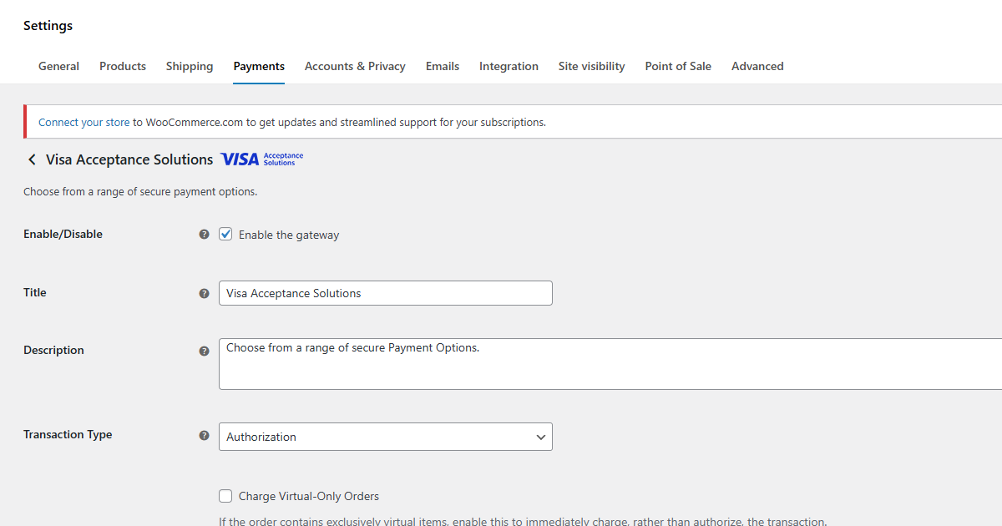Viewport: 1002px width, 526px height.
Task: Open the help tooltip for Description
Action: 204,351
